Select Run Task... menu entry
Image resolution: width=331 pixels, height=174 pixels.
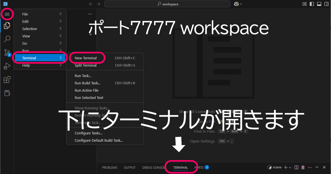pyautogui.click(x=105, y=76)
